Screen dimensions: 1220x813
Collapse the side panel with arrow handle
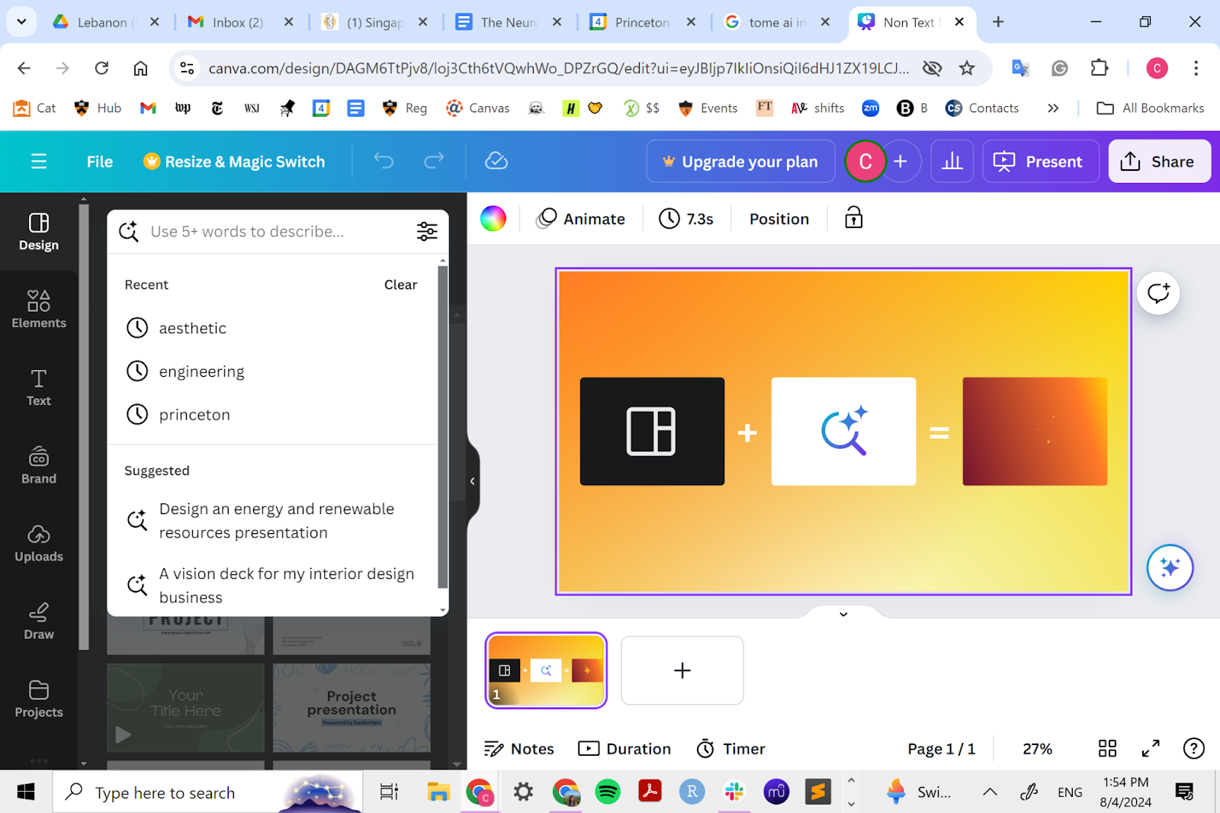pyautogui.click(x=473, y=481)
